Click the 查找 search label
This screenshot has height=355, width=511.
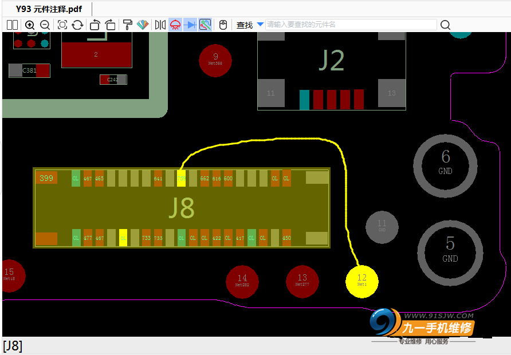pos(245,25)
